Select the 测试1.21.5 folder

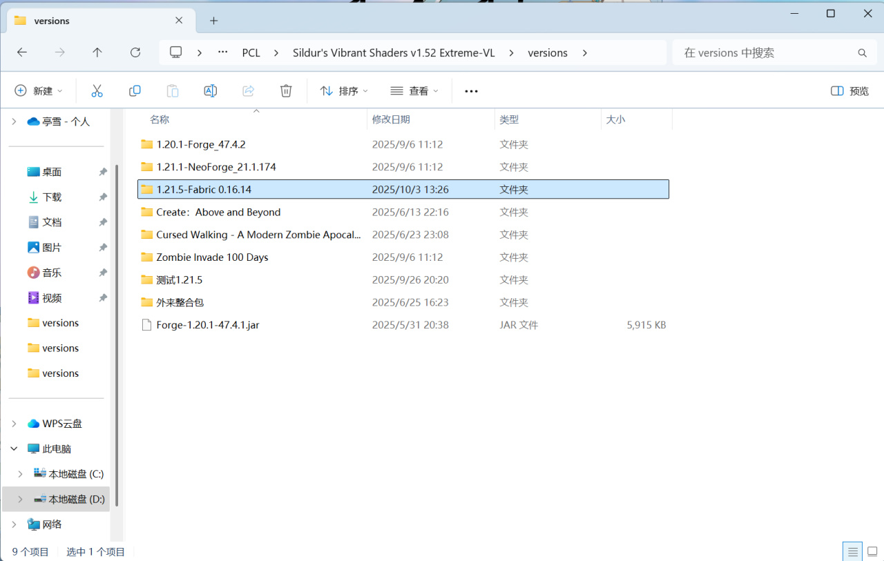click(x=403, y=279)
